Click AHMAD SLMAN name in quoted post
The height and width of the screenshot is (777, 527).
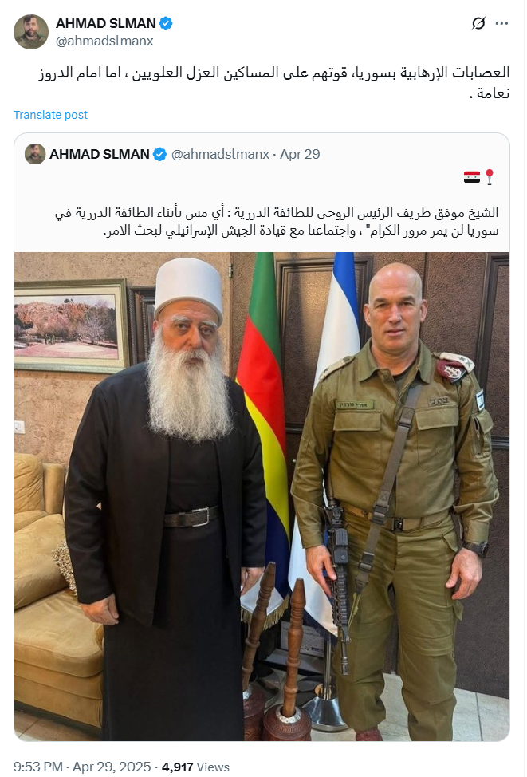pyautogui.click(x=100, y=154)
